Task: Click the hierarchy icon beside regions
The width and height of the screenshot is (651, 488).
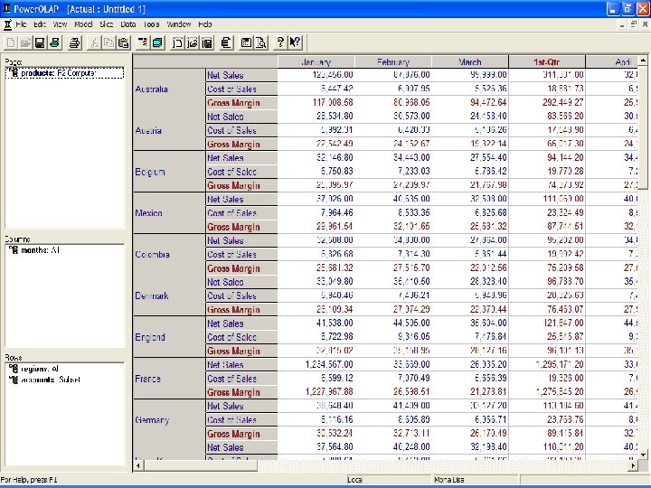Action: click(x=14, y=369)
